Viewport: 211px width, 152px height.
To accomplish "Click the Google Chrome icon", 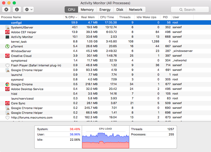I will [7, 84].
